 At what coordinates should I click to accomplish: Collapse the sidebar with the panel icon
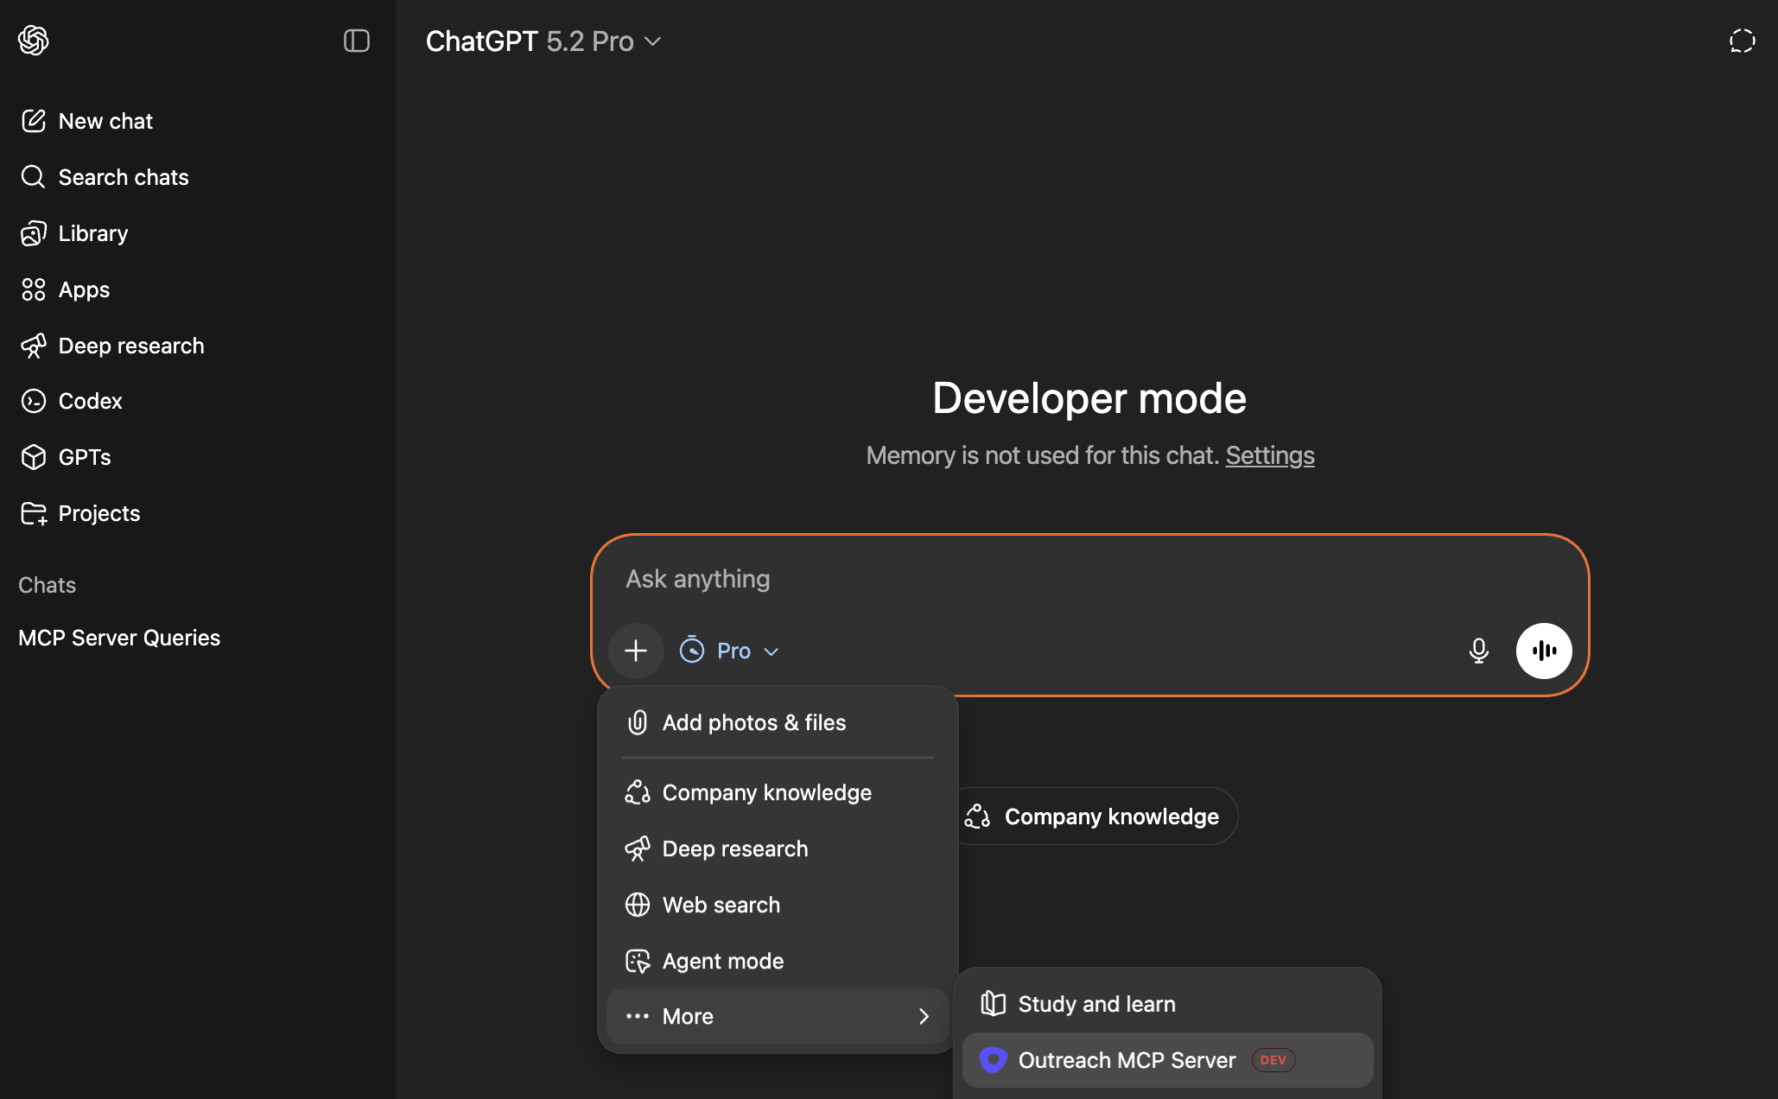(x=356, y=41)
